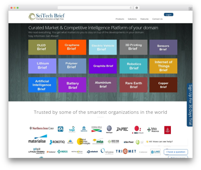Open the Features menu
The width and height of the screenshot is (201, 170).
144,19
